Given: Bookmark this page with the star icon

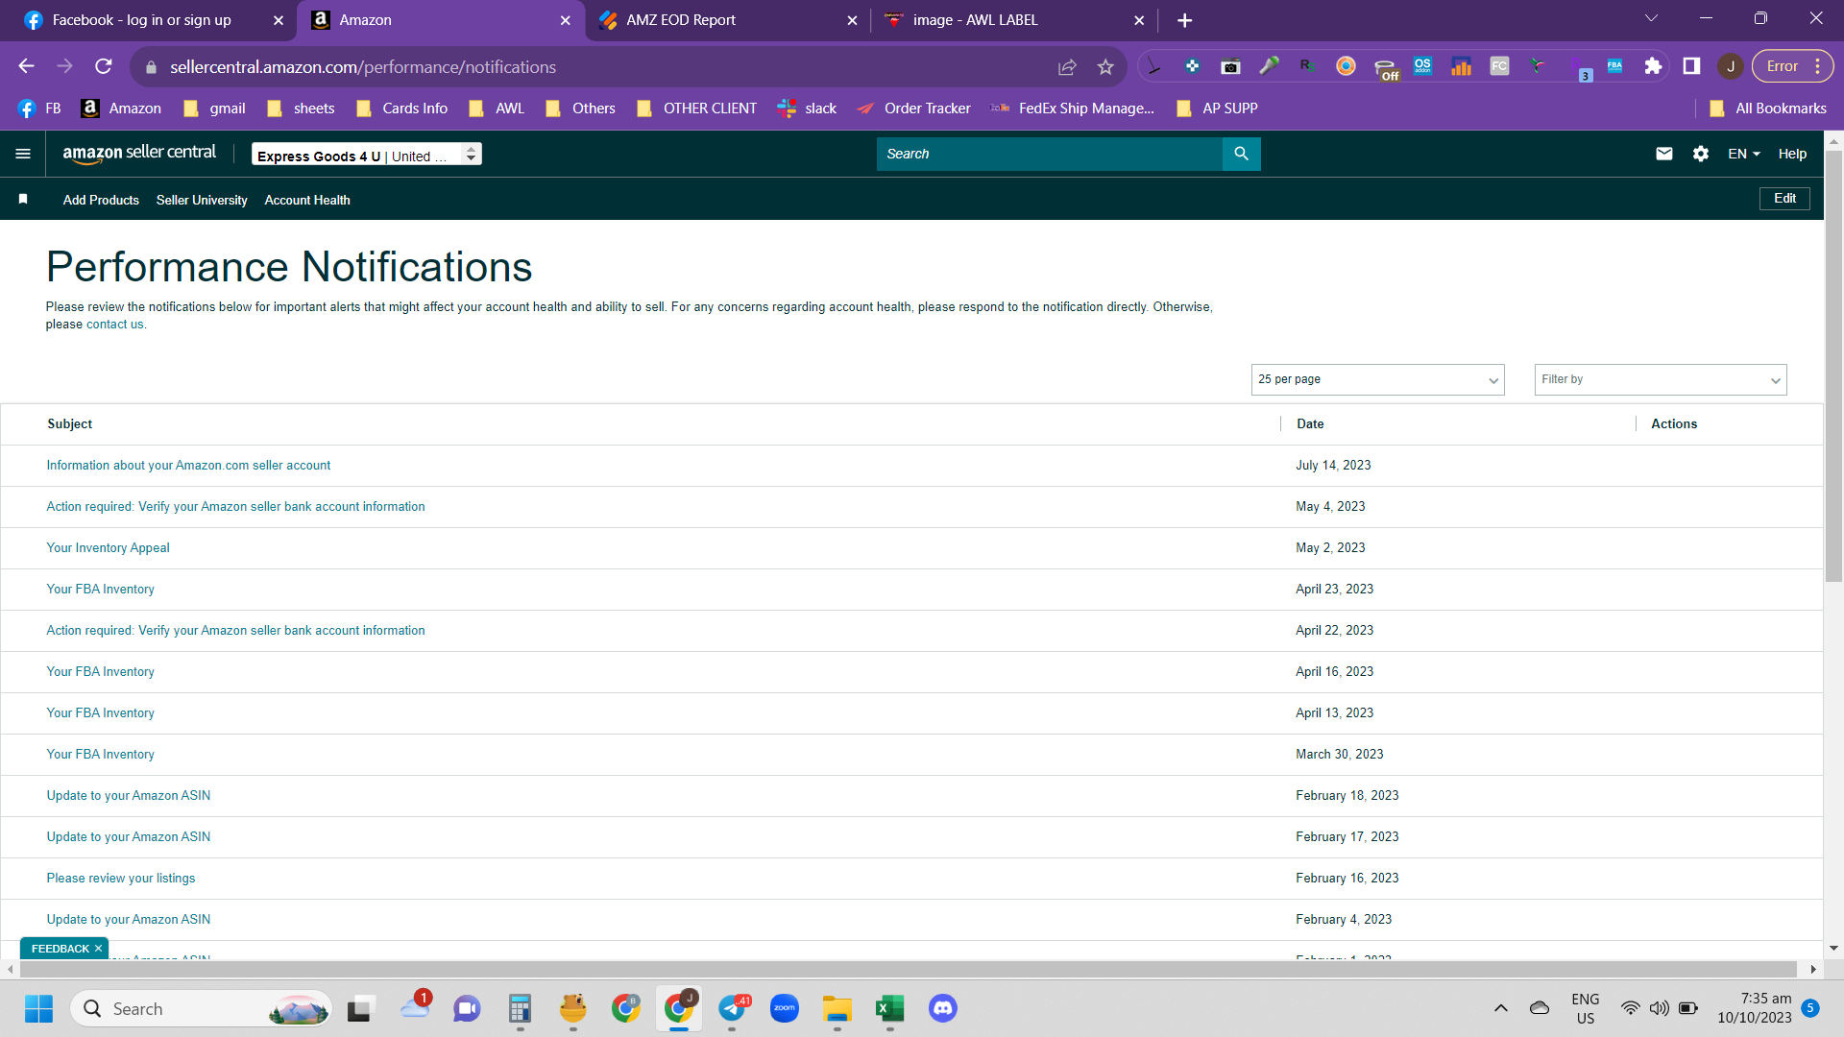Looking at the screenshot, I should click(x=1105, y=67).
